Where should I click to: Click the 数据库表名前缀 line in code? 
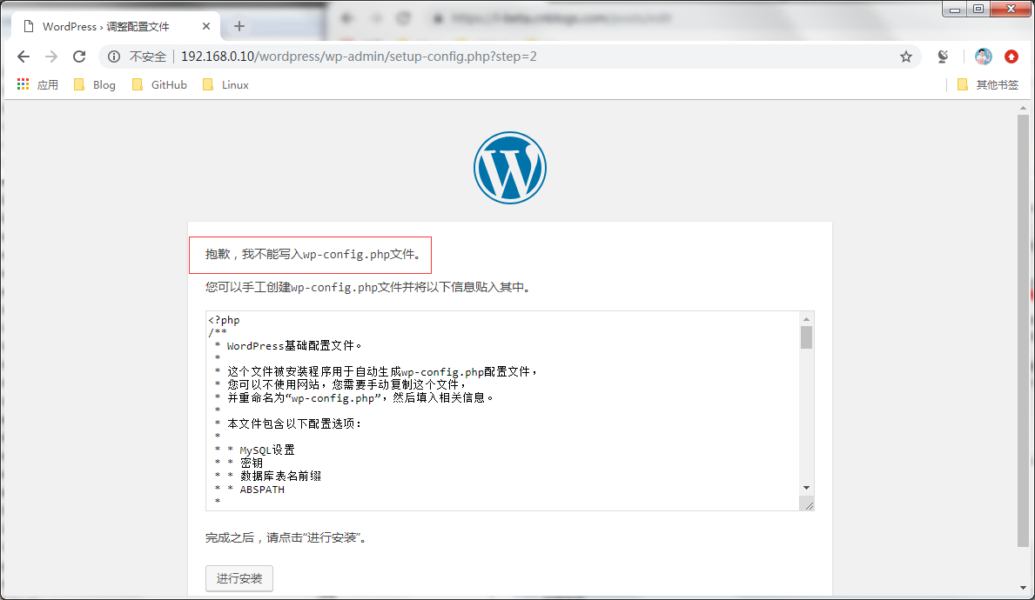click(x=280, y=476)
